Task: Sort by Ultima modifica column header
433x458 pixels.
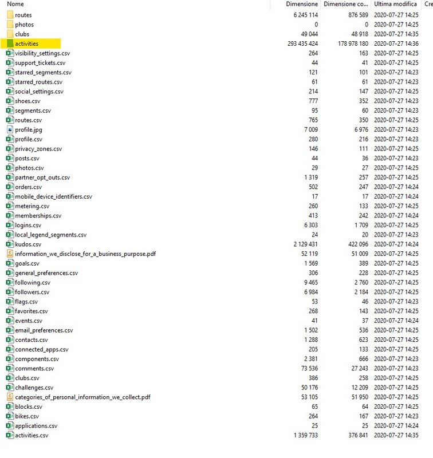Action: click(x=395, y=4)
